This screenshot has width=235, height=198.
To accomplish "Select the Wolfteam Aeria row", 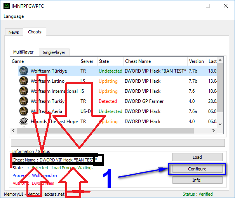I will 117,111.
